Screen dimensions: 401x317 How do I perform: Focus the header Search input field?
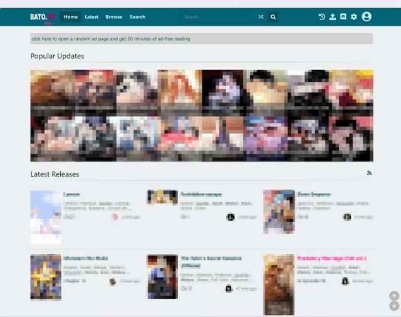point(219,17)
